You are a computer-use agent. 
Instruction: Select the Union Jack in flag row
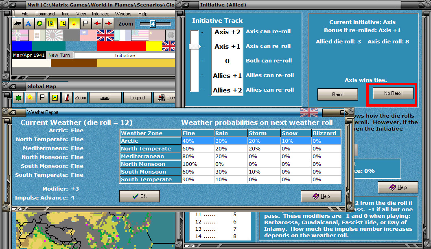coord(105,35)
